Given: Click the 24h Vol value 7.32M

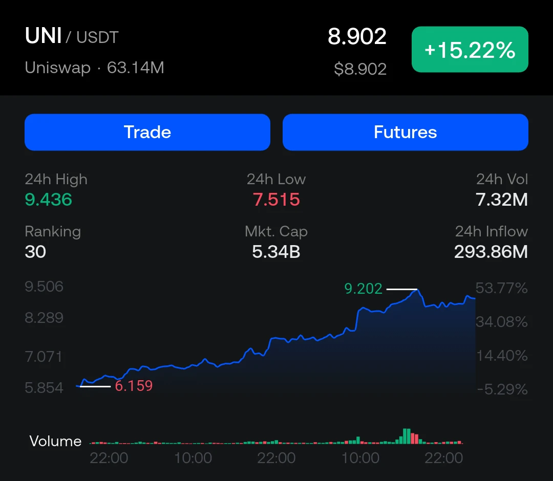Looking at the screenshot, I should click(501, 200).
